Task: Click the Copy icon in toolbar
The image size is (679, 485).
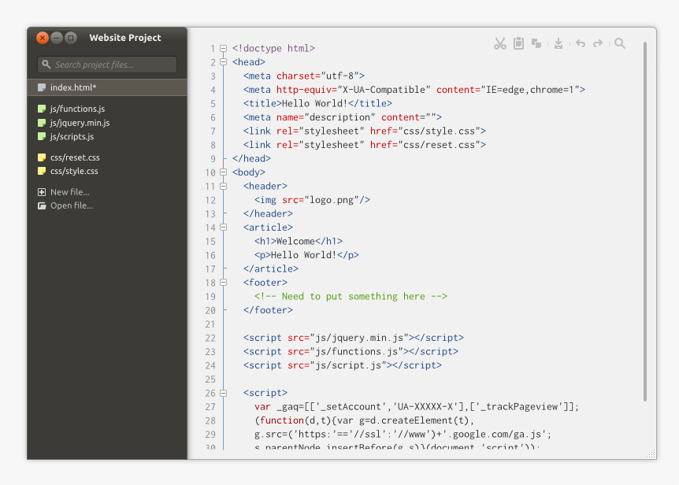Action: [536, 43]
